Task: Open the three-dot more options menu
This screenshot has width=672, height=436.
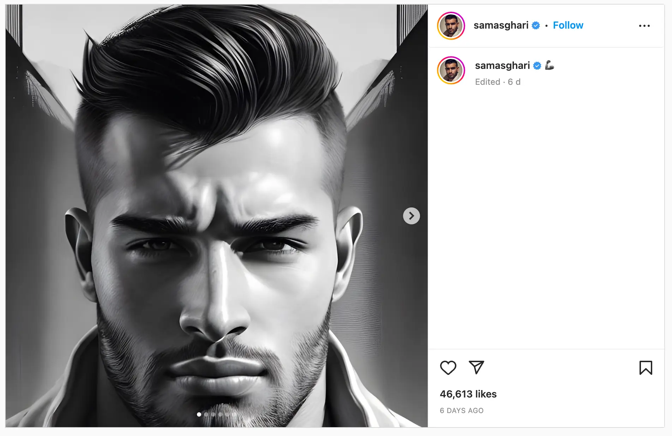Action: pos(644,26)
